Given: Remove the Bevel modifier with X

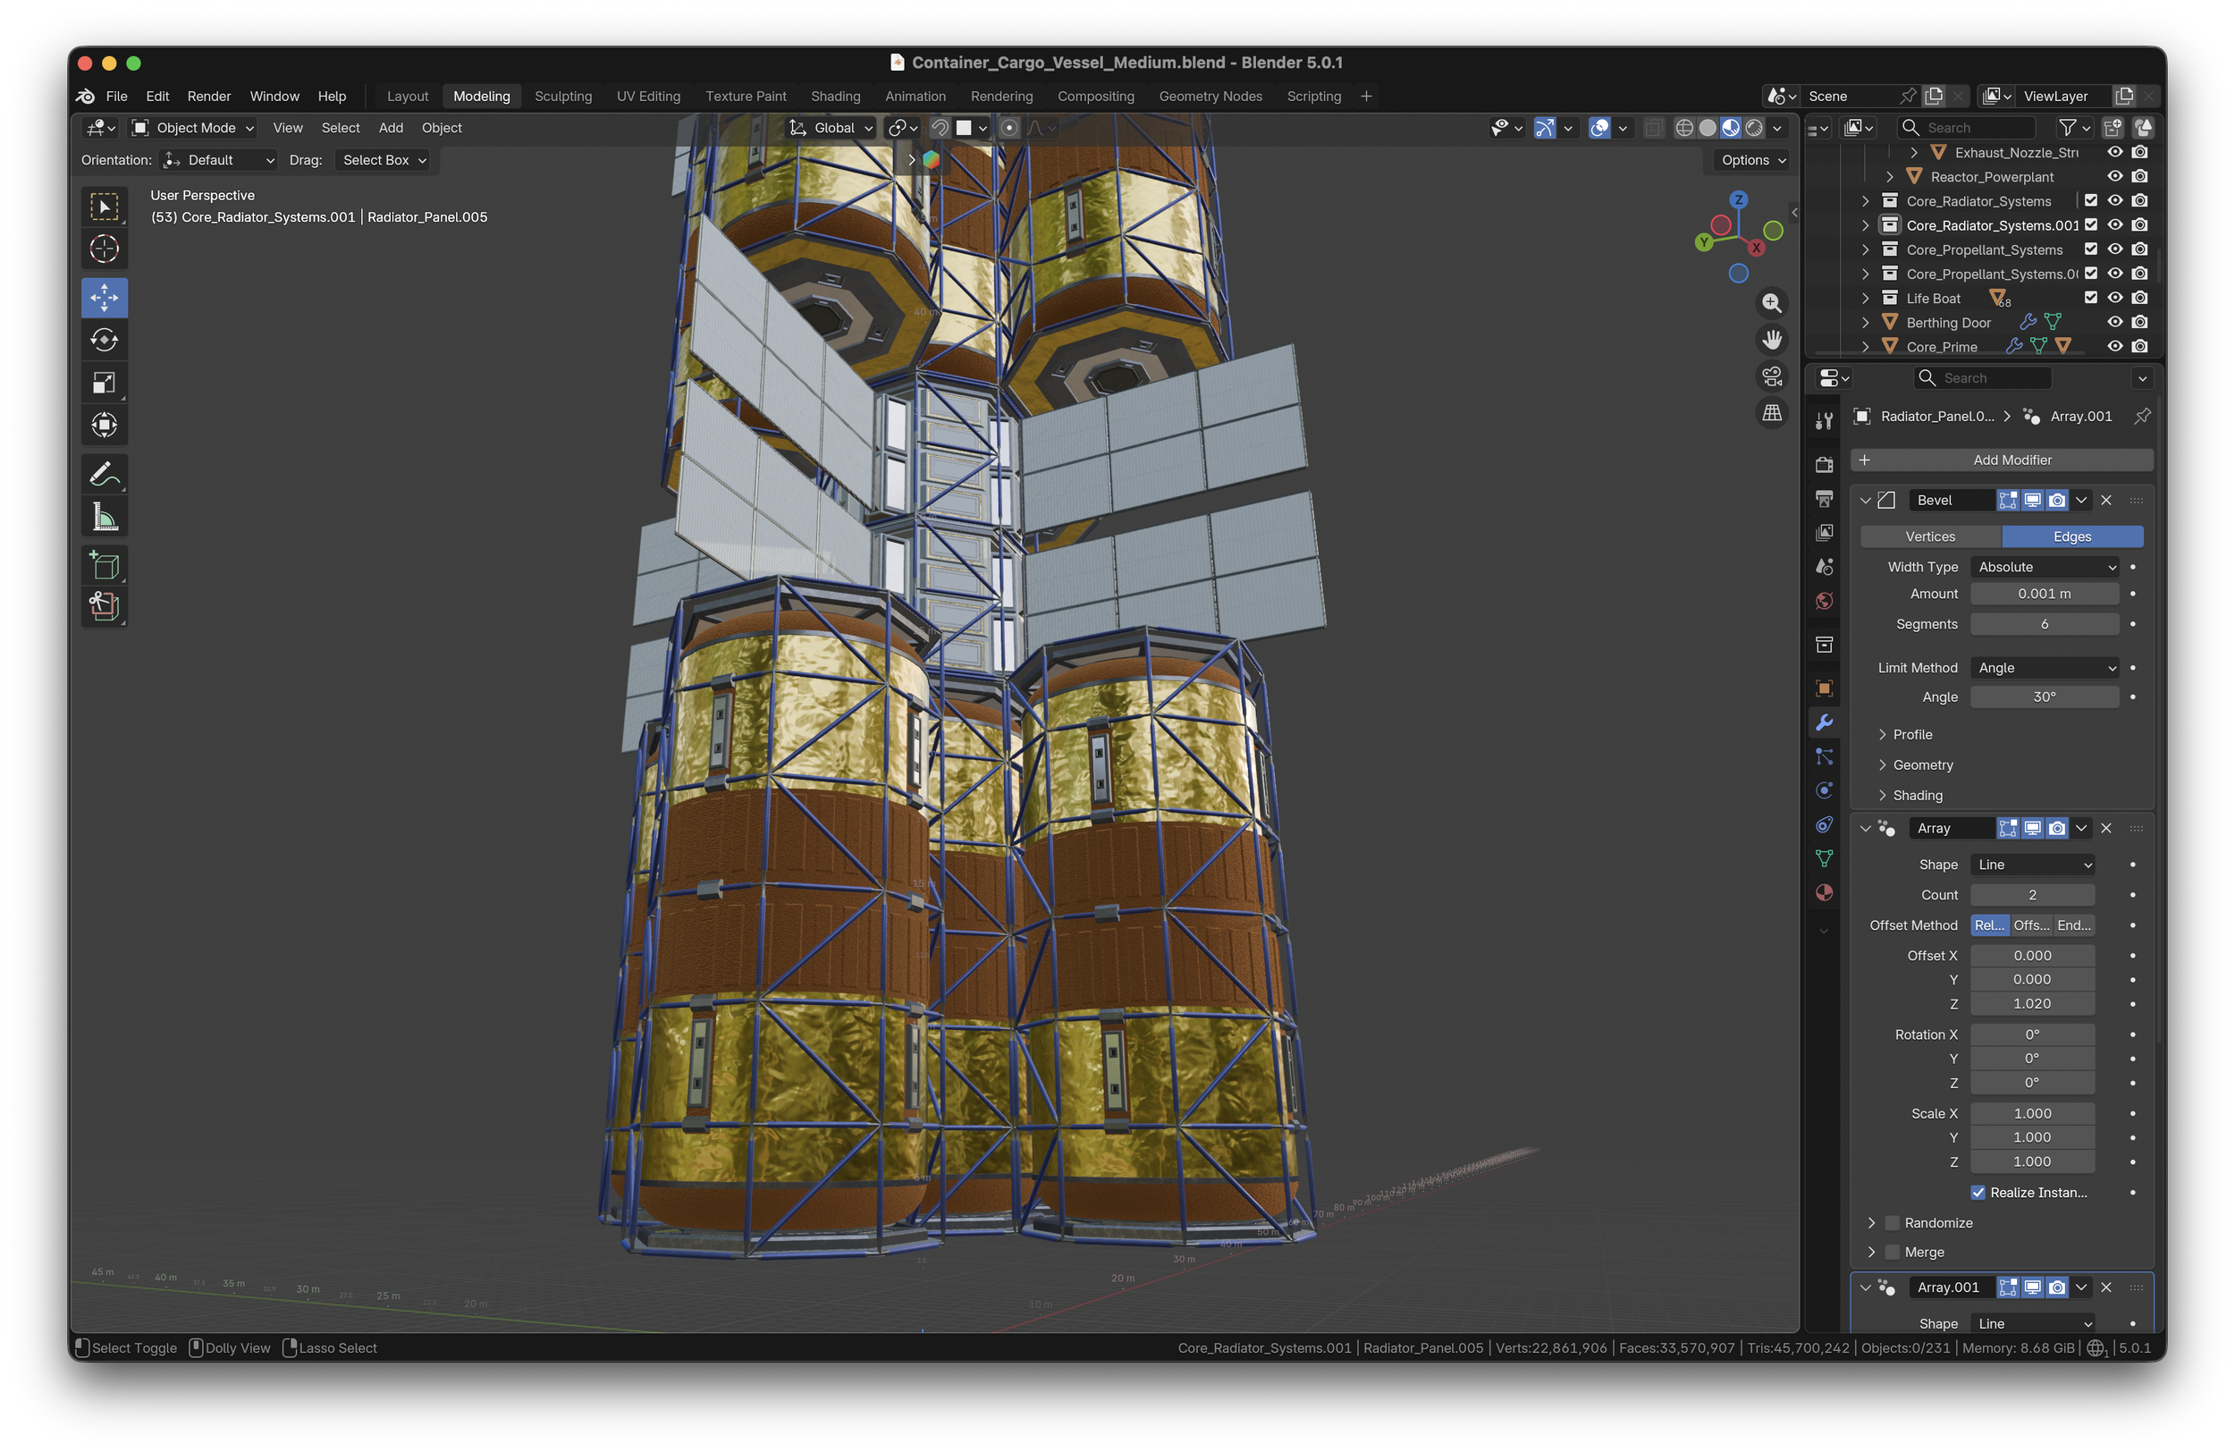Looking at the screenshot, I should coord(2106,501).
